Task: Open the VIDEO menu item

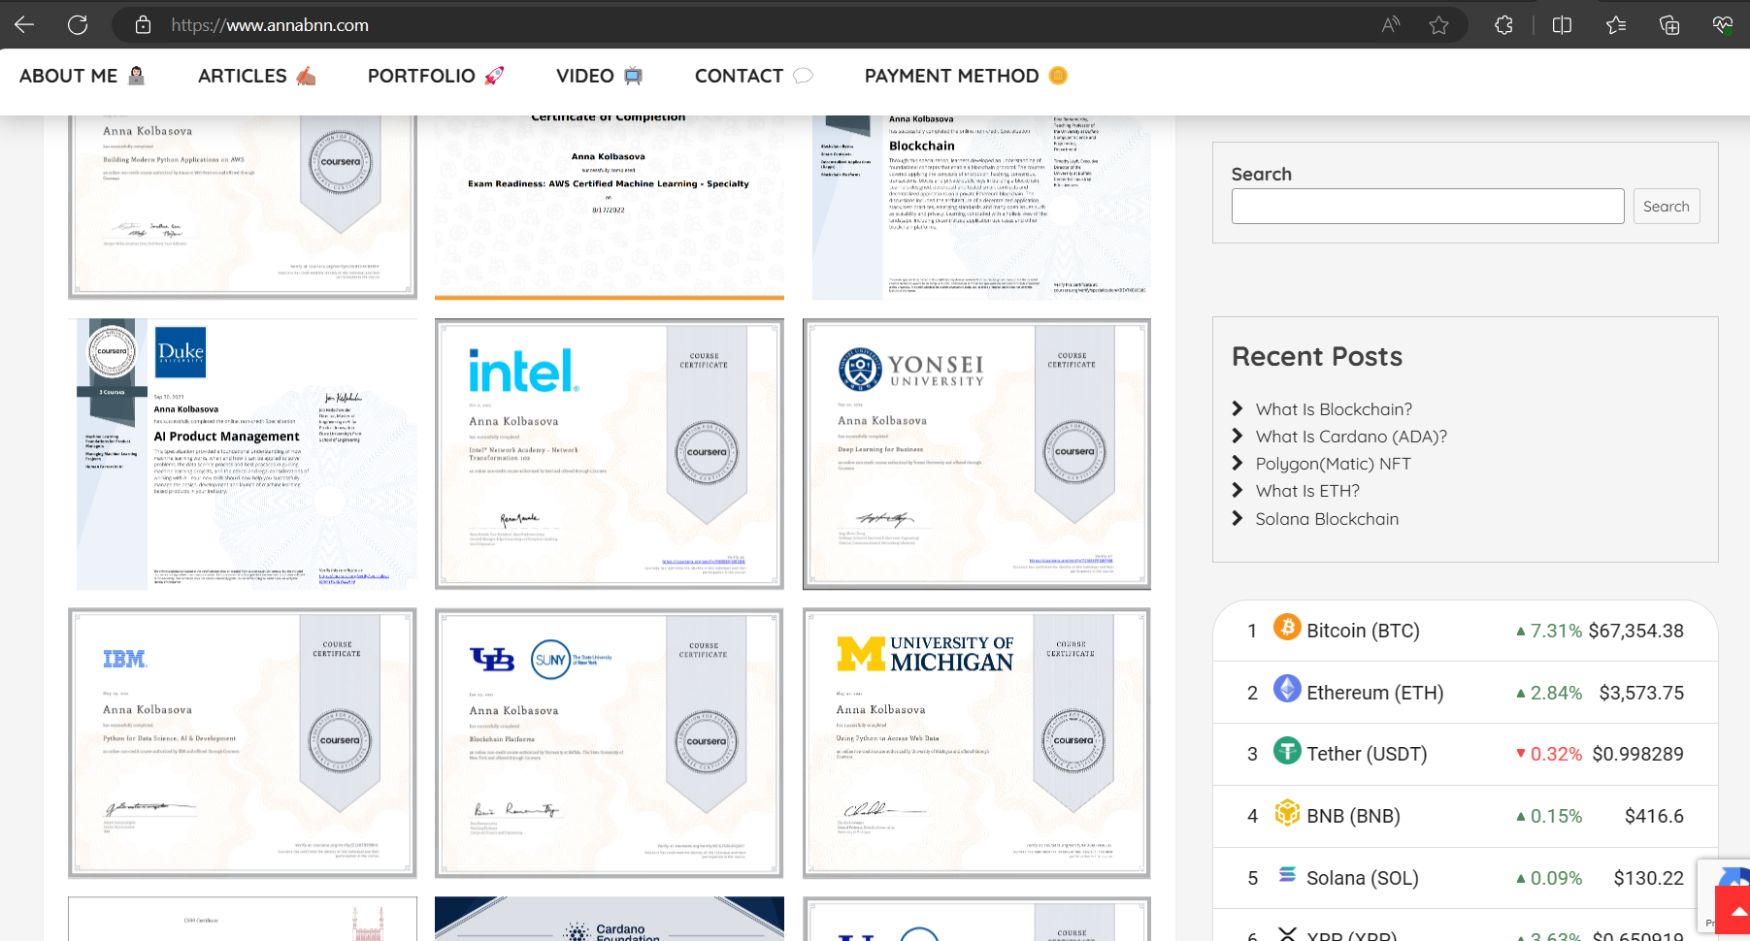Action: click(600, 76)
